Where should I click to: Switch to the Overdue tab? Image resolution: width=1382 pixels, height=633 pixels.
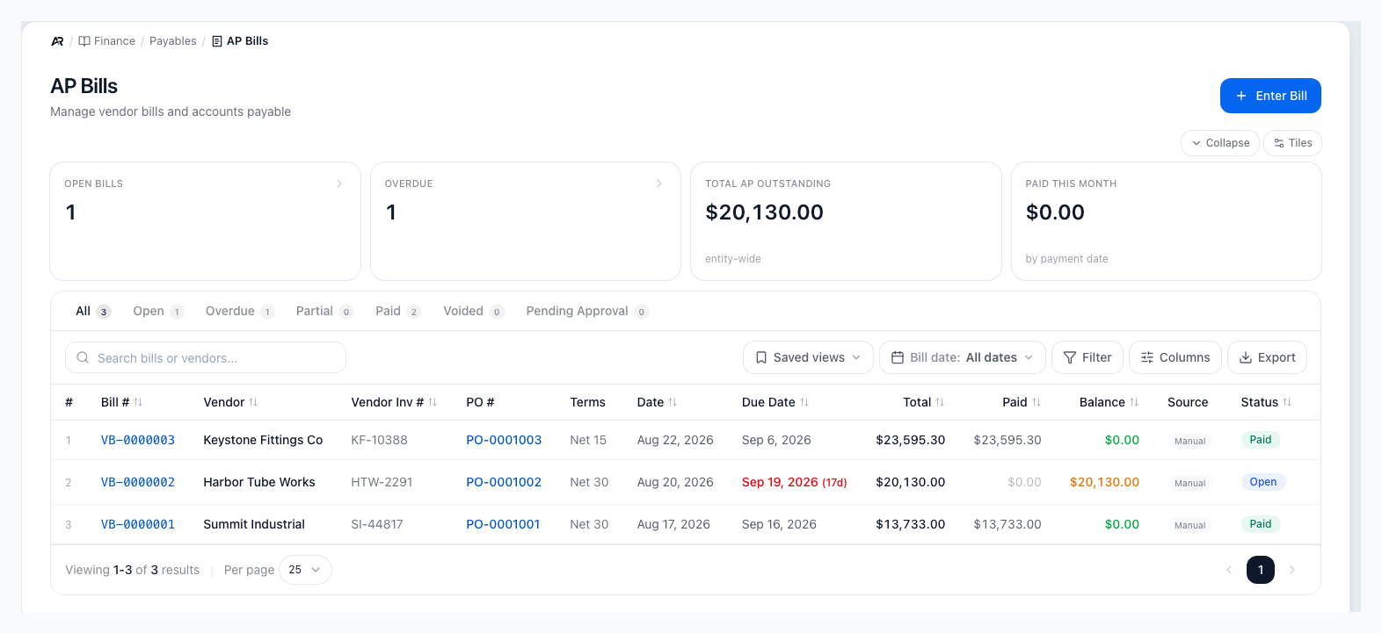coord(240,312)
